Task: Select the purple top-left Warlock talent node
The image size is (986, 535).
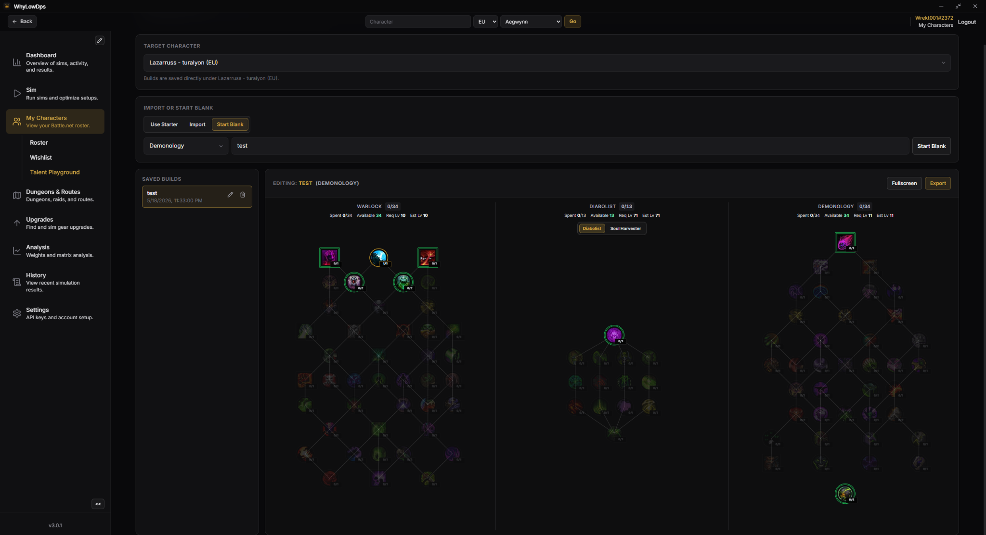Action: (x=330, y=258)
